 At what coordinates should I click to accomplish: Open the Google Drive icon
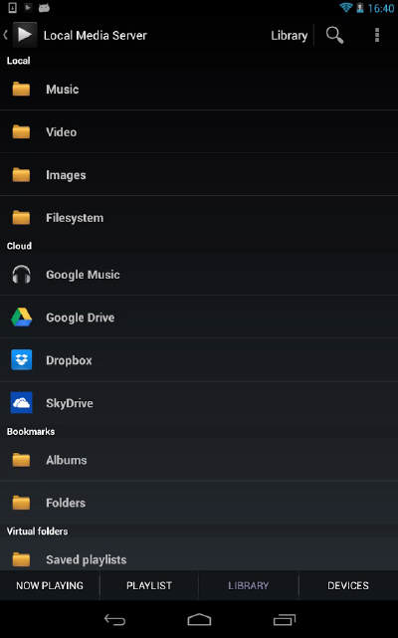tap(21, 318)
